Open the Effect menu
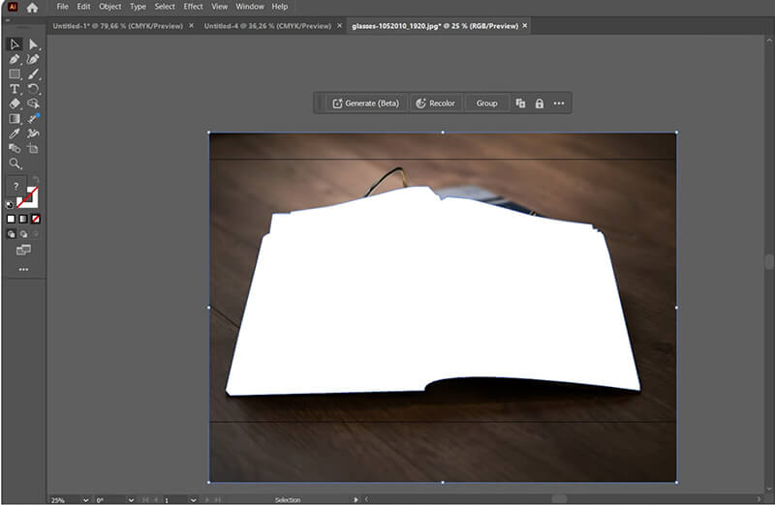This screenshot has width=775, height=505. [193, 7]
